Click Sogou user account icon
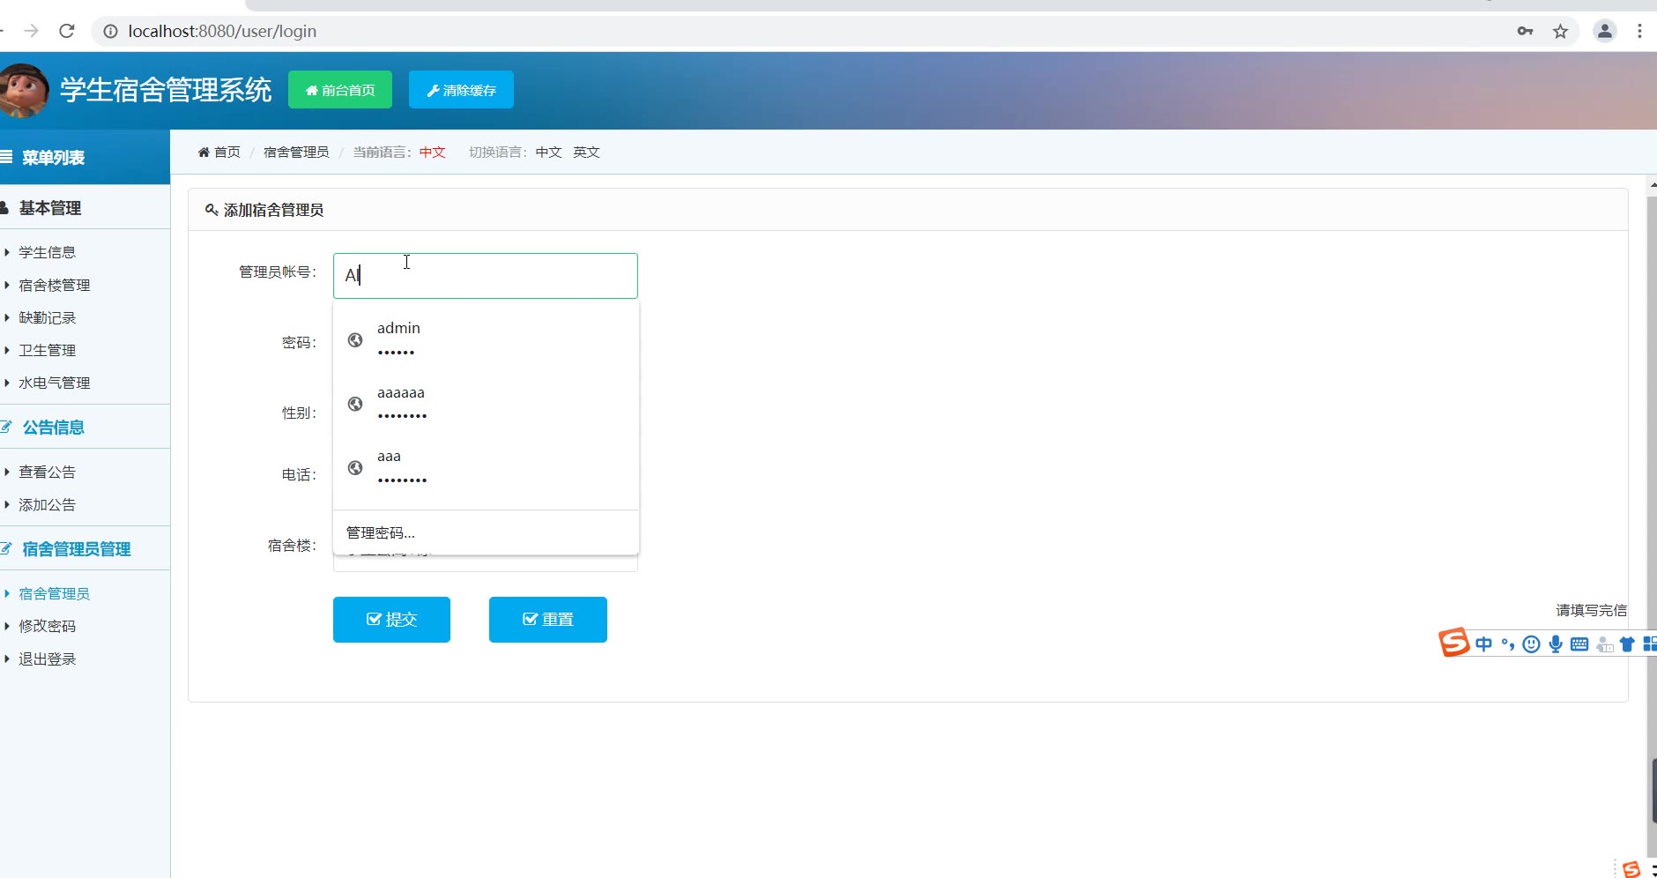The image size is (1657, 878). point(1604,644)
